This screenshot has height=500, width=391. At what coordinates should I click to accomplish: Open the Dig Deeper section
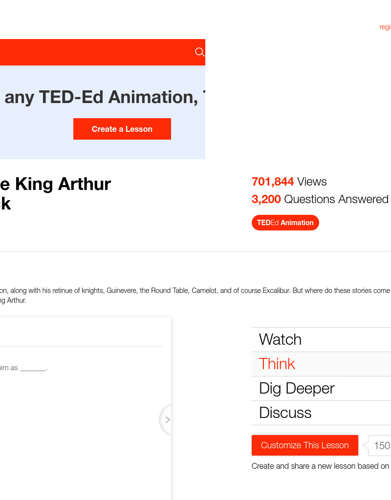297,388
